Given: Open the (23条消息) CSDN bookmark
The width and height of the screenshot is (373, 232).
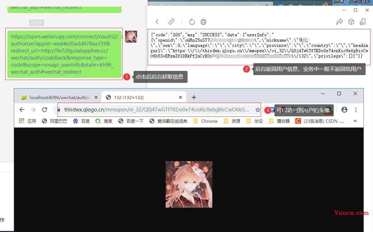Looking at the screenshot, I should (320, 121).
